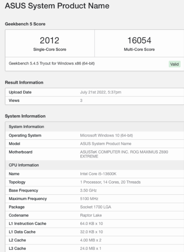Click the Geekbench 5 Score heading
The width and height of the screenshot is (184, 252).
[25, 24]
